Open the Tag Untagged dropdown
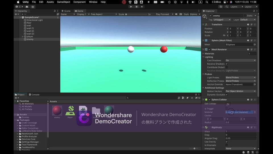The image size is (273, 154). pyautogui.click(x=222, y=20)
